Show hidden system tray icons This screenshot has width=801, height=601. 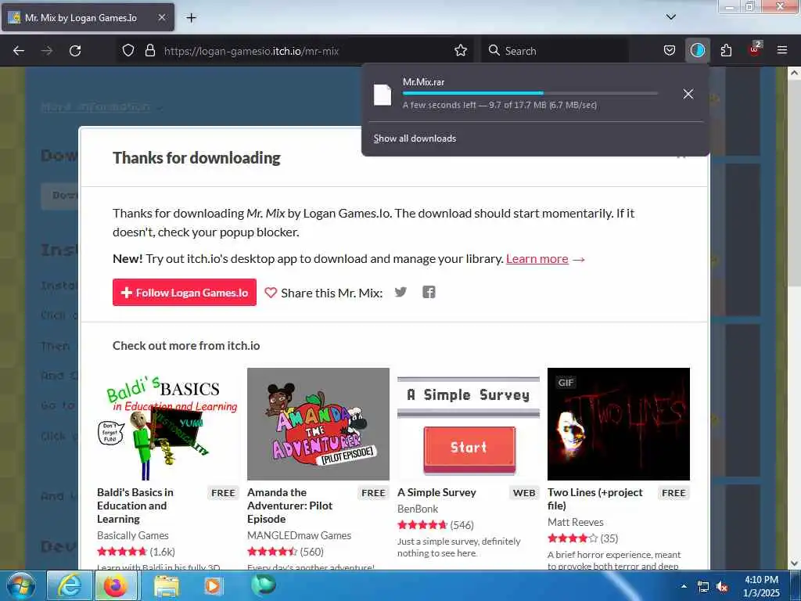[684, 586]
